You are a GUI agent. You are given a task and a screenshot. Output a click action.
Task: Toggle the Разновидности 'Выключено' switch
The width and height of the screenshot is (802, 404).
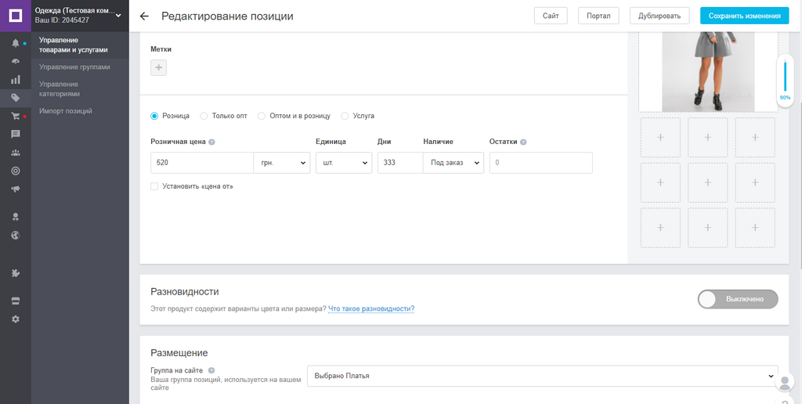pyautogui.click(x=737, y=299)
